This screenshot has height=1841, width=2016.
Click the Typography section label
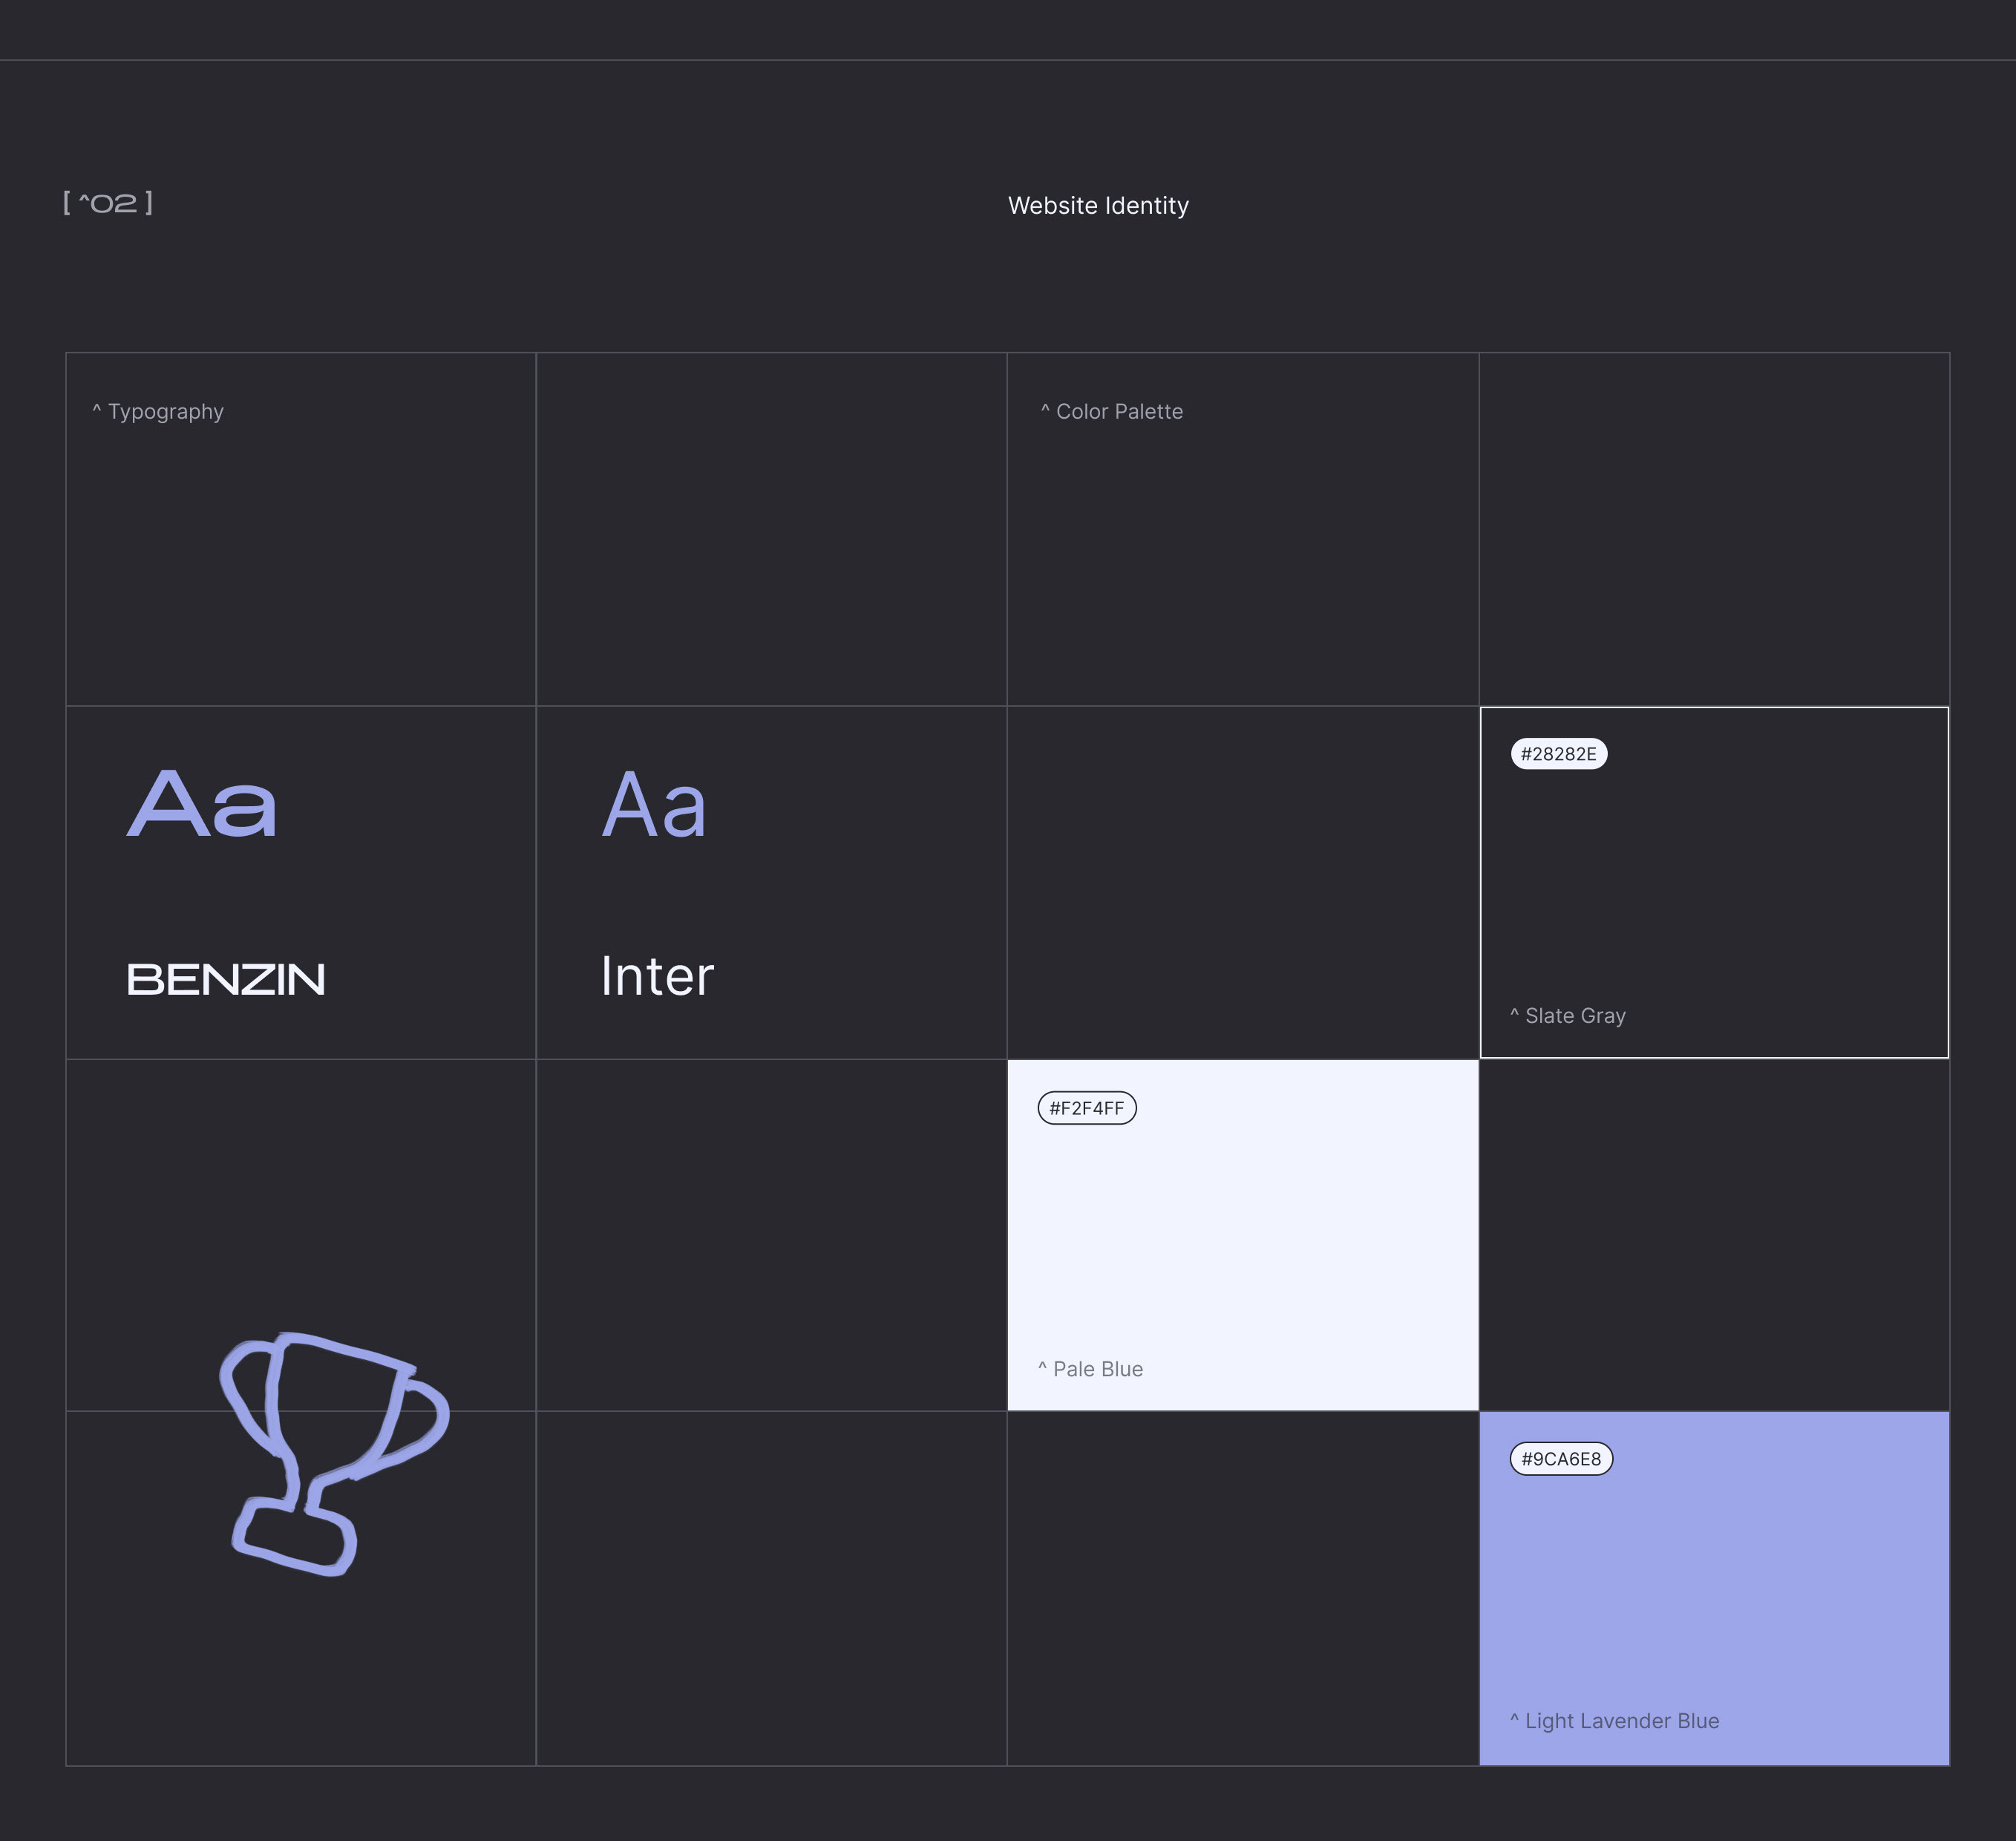[158, 412]
